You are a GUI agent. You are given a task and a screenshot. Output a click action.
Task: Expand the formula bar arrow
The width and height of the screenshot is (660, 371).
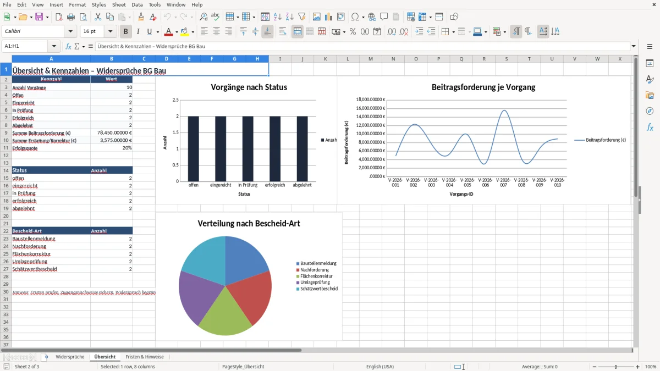tap(634, 46)
